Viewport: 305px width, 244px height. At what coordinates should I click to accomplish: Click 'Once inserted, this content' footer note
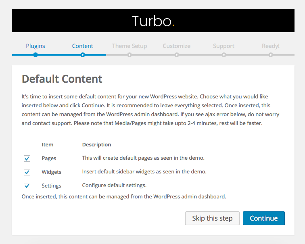click(124, 196)
